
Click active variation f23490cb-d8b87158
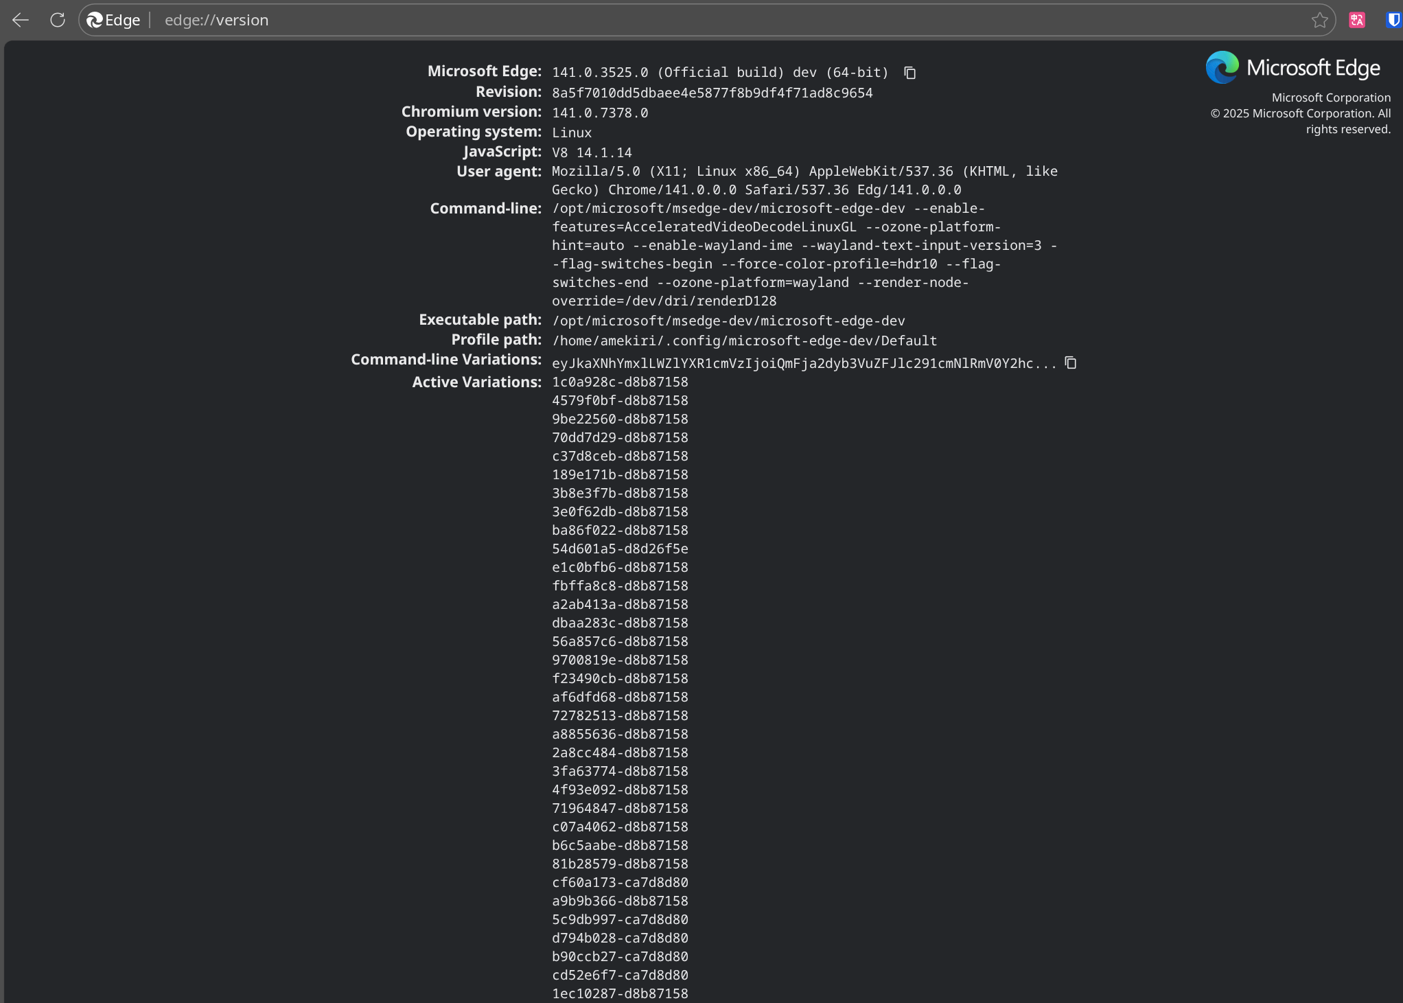pyautogui.click(x=620, y=678)
